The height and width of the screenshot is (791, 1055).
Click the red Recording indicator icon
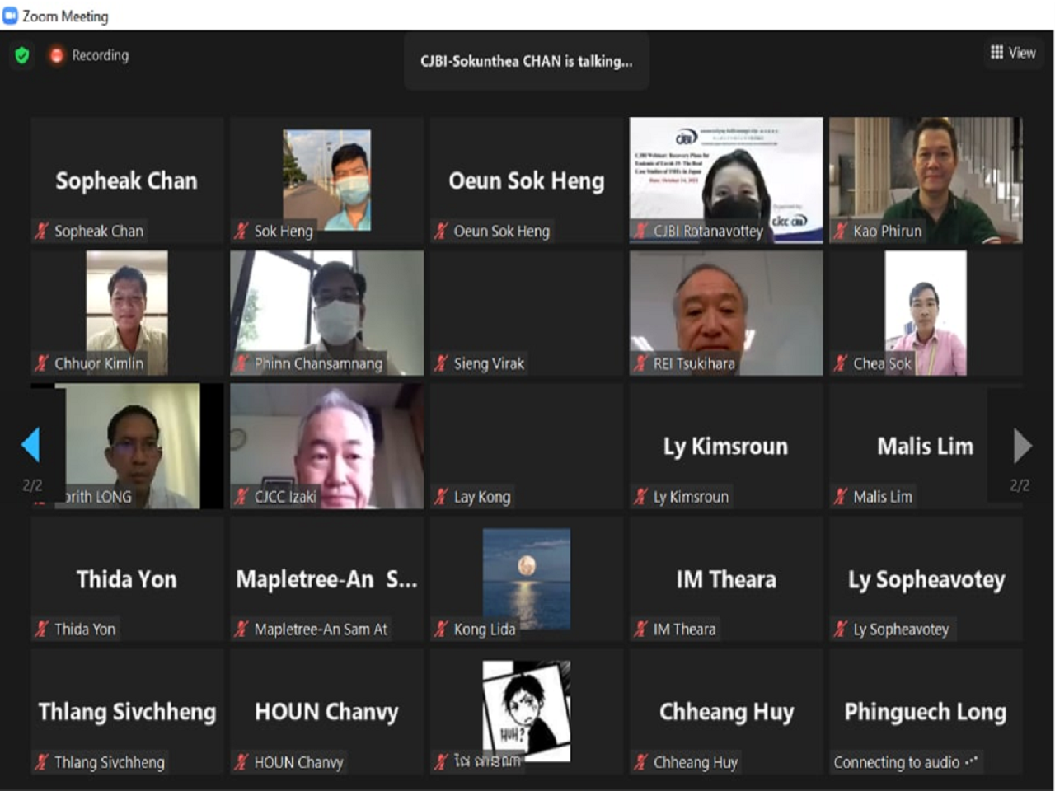[x=56, y=55]
